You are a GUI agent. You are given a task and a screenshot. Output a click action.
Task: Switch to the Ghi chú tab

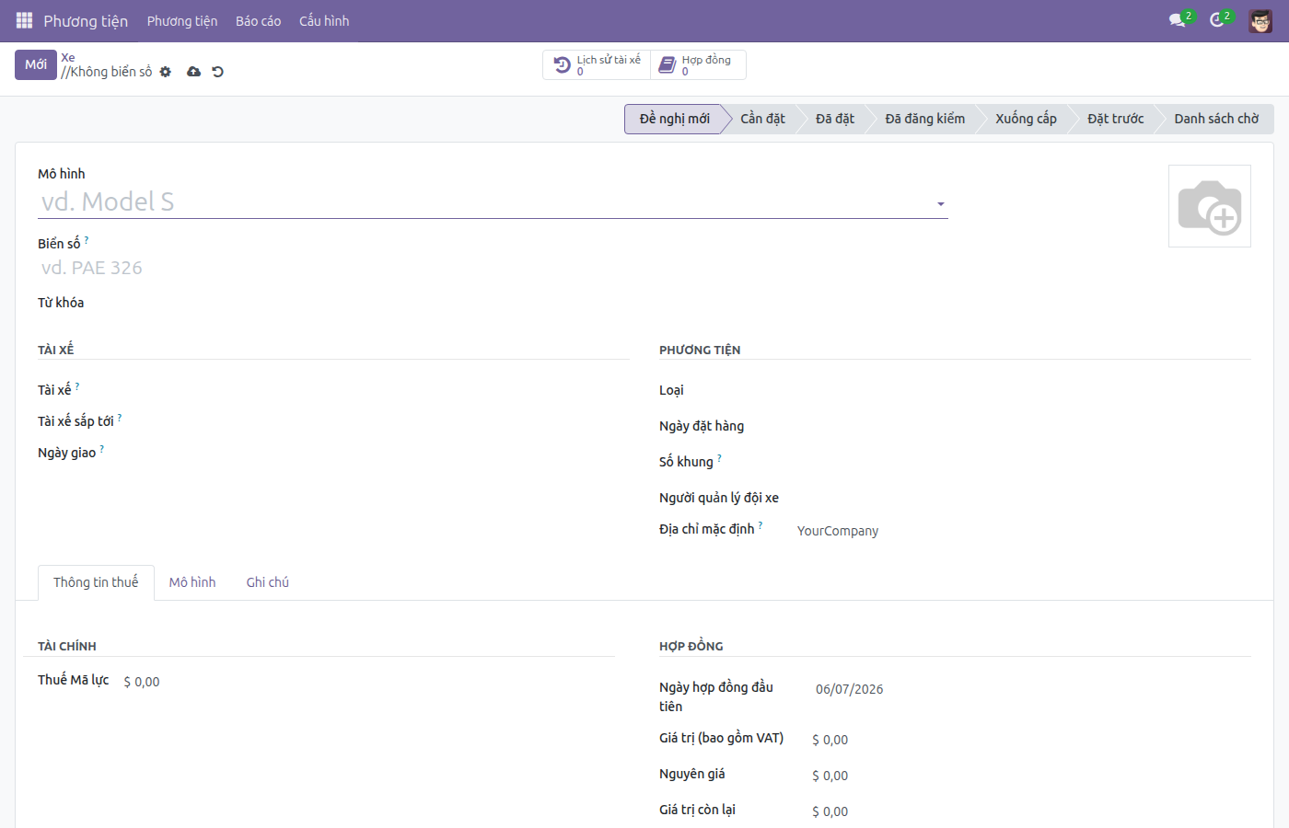pyautogui.click(x=268, y=582)
